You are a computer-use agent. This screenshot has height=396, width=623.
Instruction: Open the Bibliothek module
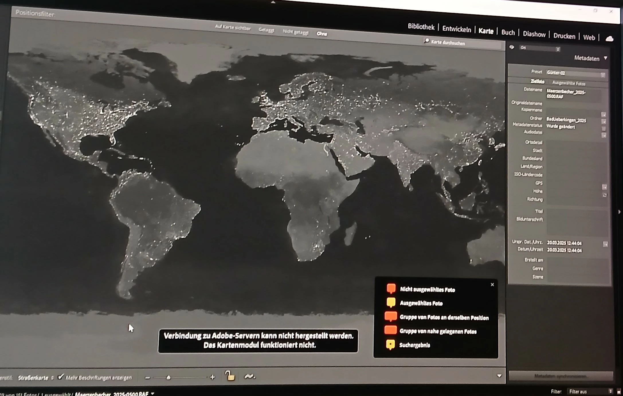(x=421, y=27)
